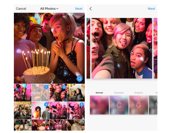This screenshot has width=176, height=133.
Task: Apply the Gingham filter swatch
Action: [138, 105]
